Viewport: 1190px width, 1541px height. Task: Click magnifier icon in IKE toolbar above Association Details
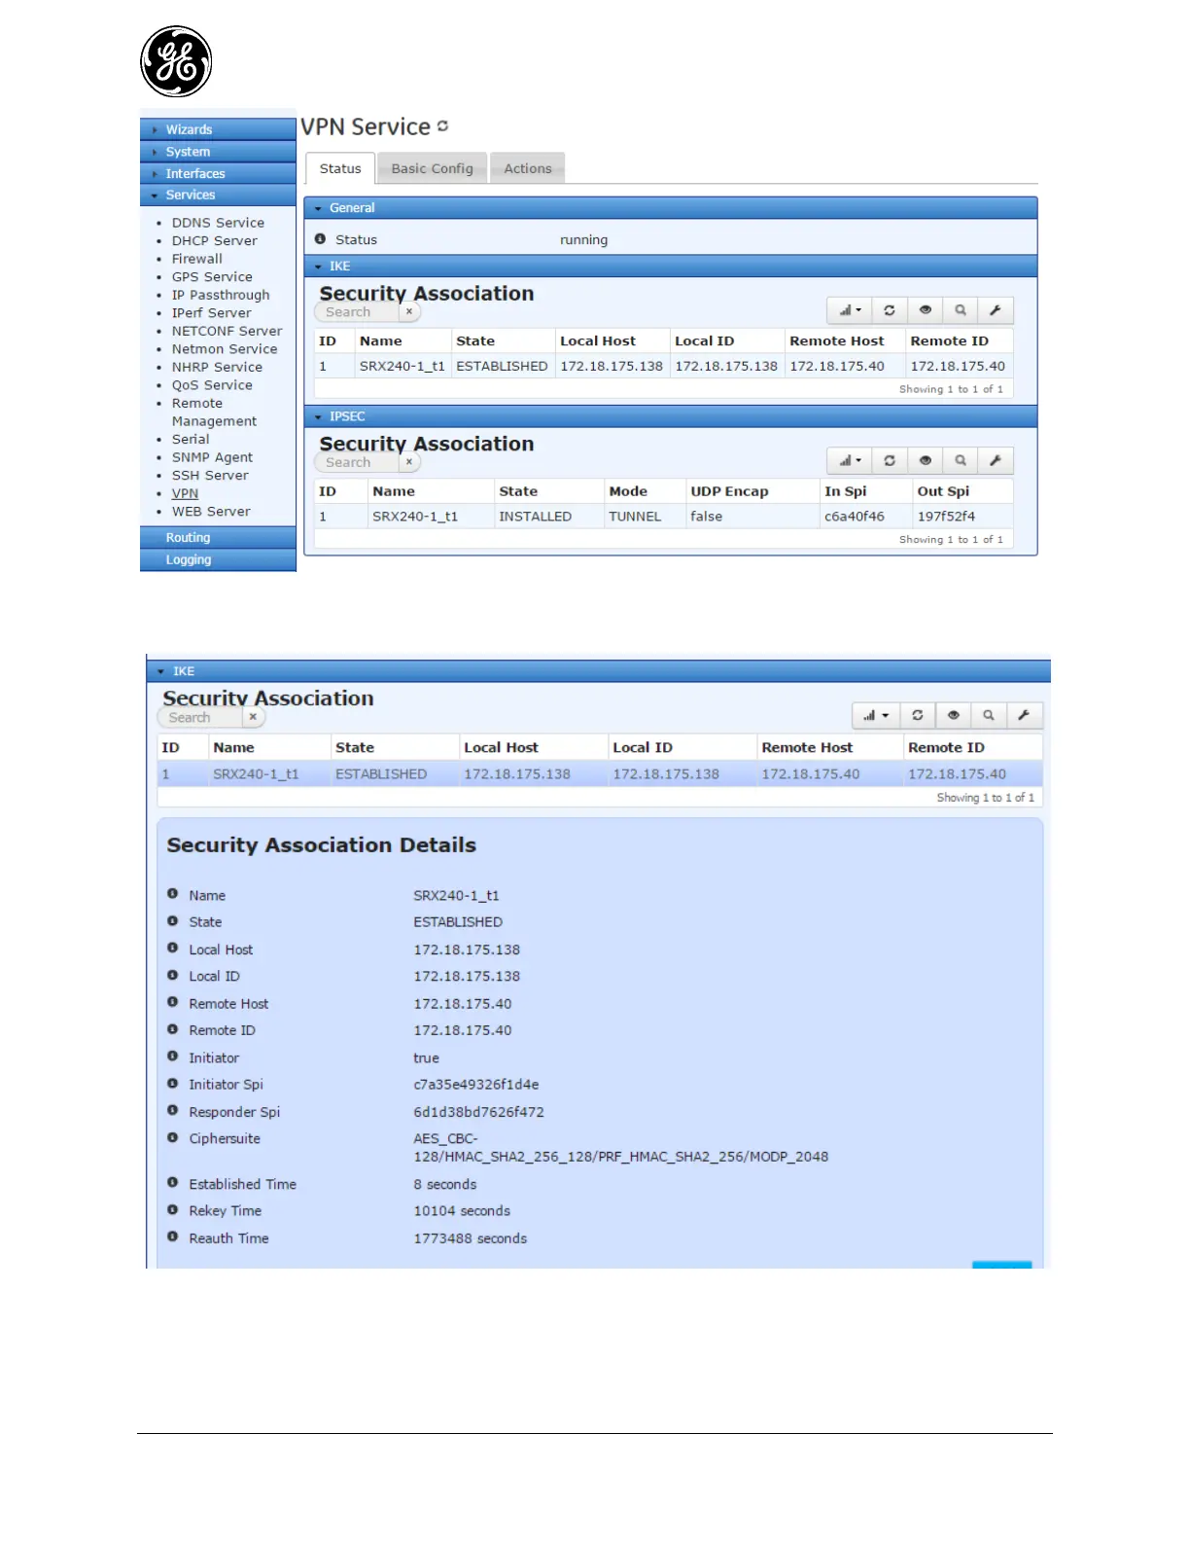(x=989, y=716)
